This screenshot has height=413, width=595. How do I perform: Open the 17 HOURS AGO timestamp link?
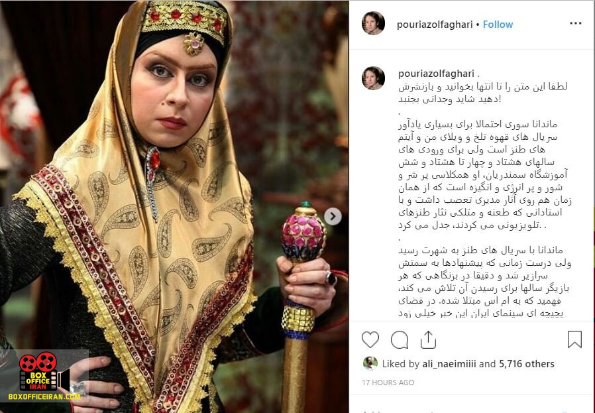coord(388,383)
